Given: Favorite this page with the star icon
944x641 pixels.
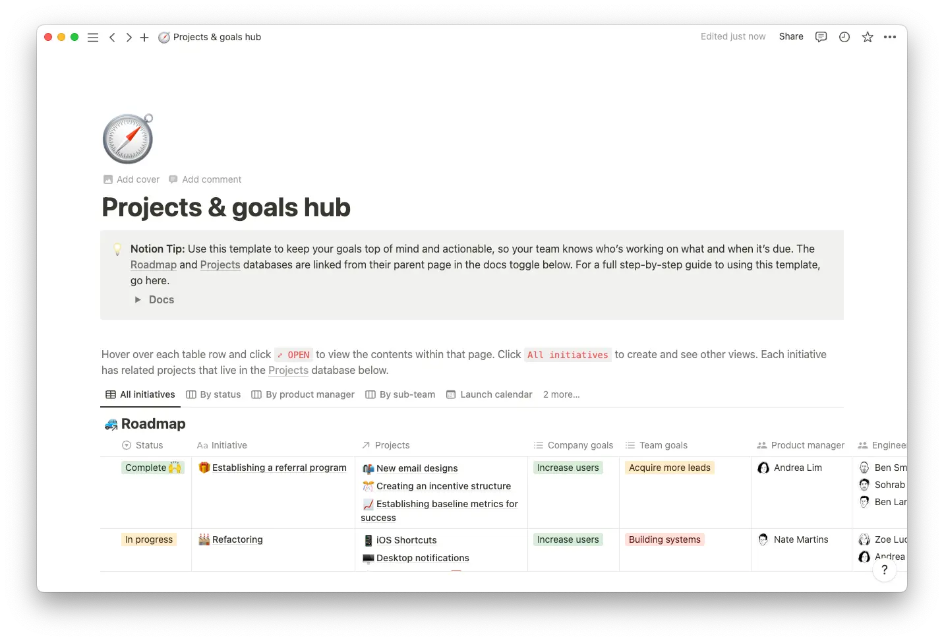Looking at the screenshot, I should [868, 37].
